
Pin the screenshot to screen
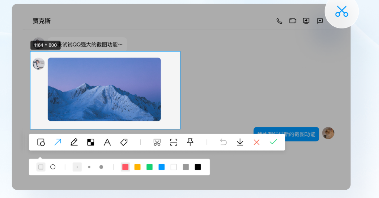pos(190,142)
